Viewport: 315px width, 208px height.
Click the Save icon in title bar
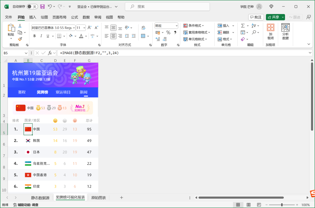(42, 6)
